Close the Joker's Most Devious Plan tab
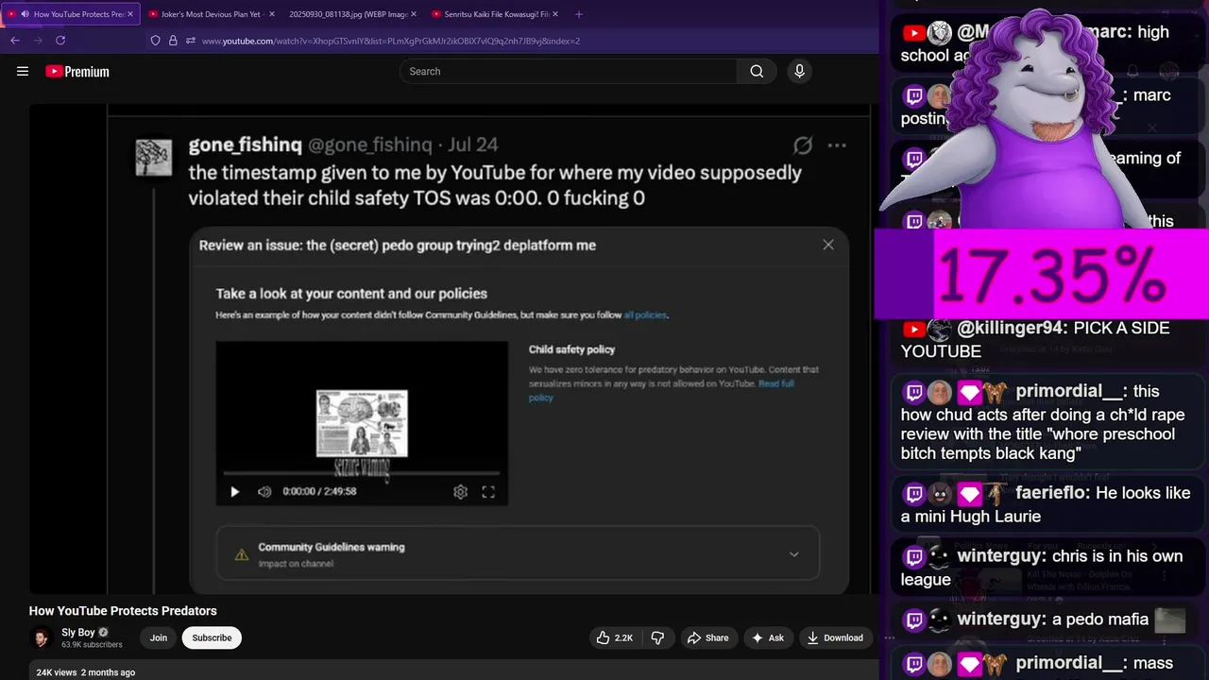The image size is (1209, 680). [x=272, y=14]
